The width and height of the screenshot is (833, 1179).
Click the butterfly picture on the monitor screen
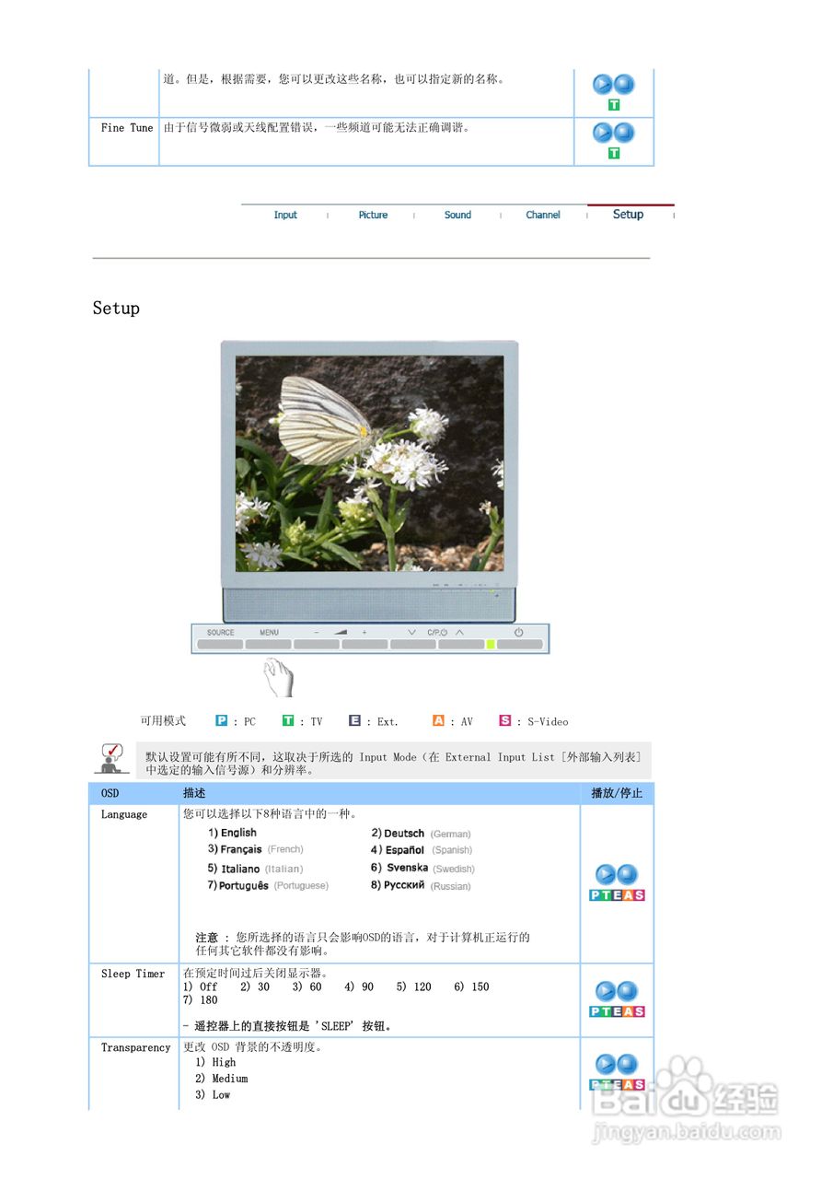(370, 463)
